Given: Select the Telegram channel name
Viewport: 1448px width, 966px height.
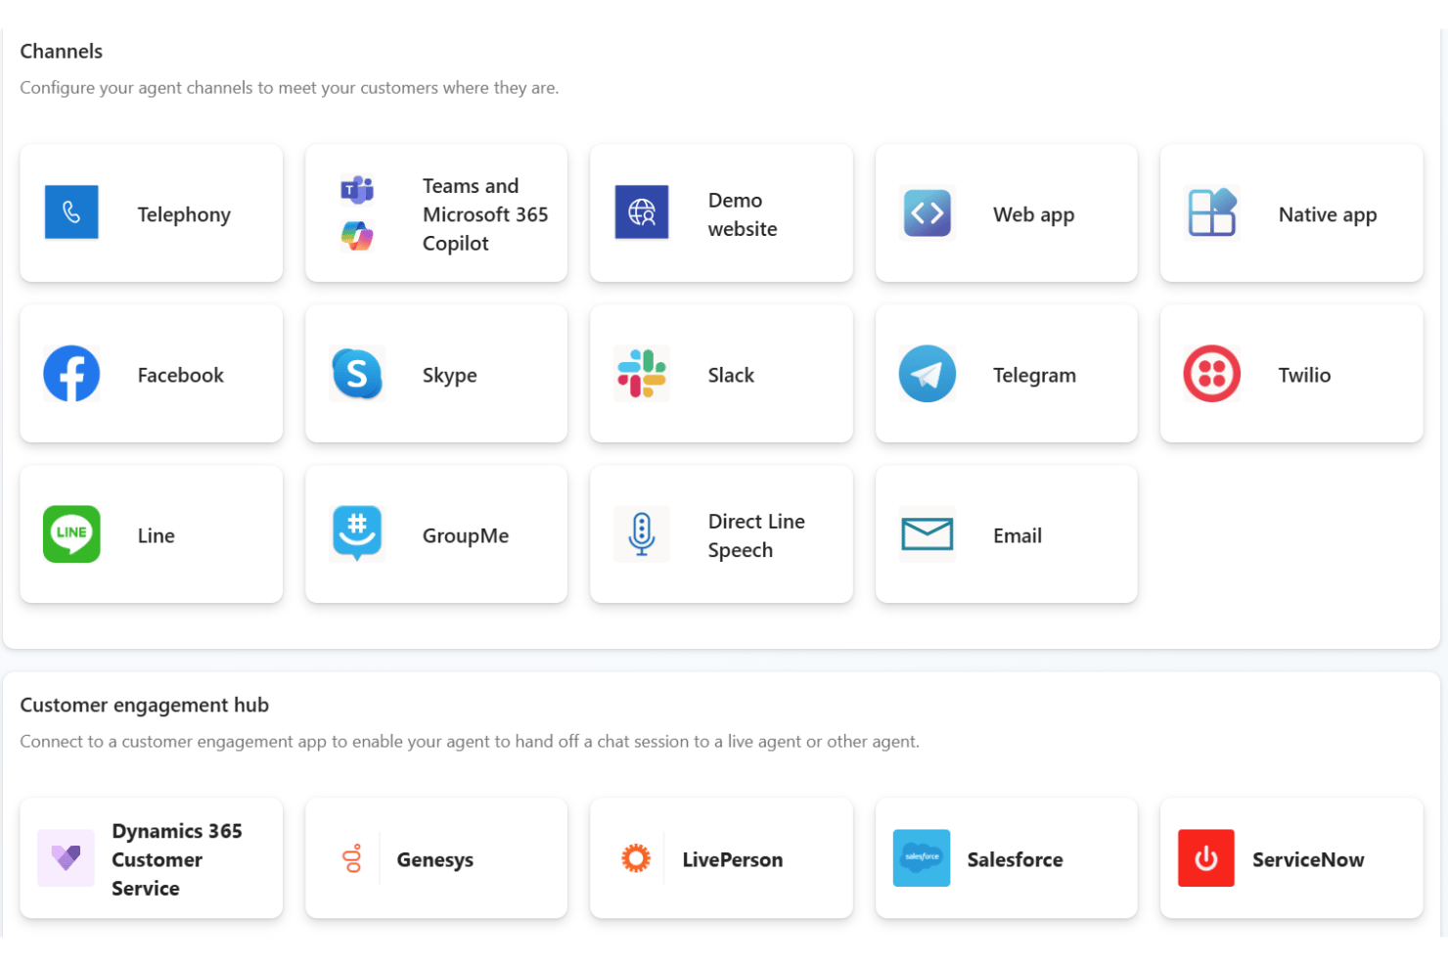Looking at the screenshot, I should (x=1034, y=375).
